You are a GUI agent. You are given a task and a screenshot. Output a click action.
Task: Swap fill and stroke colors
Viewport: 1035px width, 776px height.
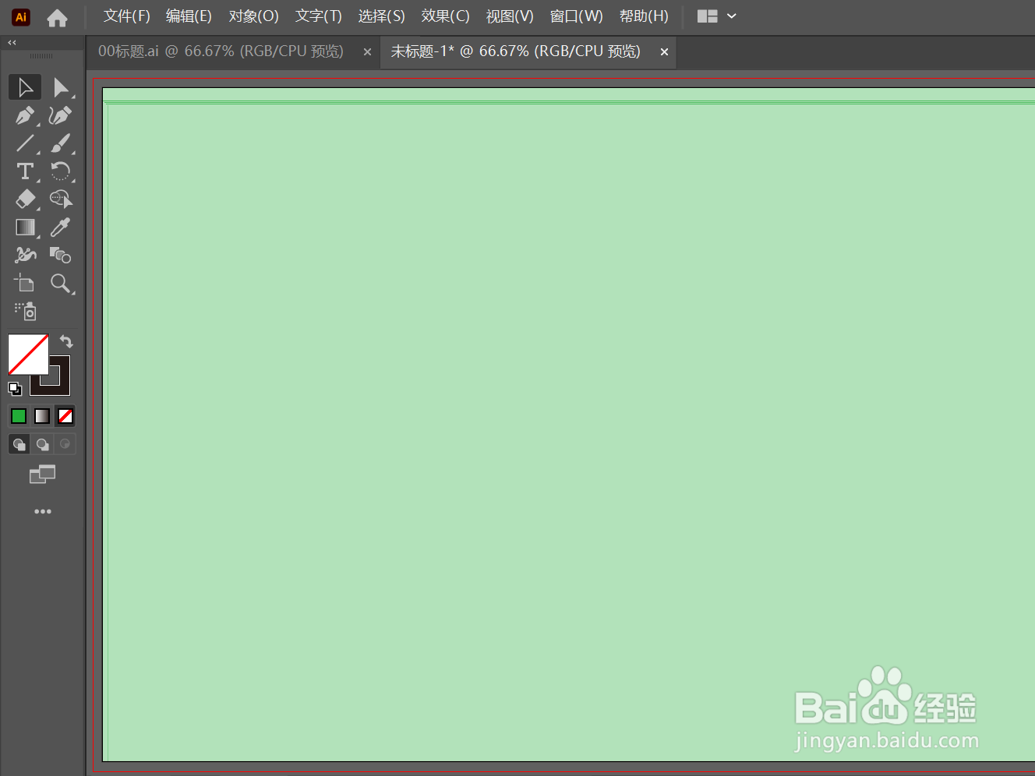[x=66, y=341]
